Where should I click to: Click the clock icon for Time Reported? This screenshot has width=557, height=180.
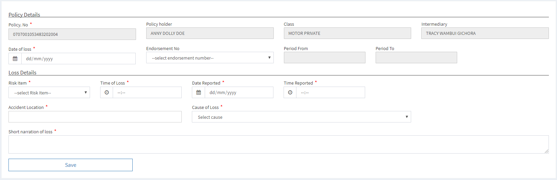tap(290, 92)
